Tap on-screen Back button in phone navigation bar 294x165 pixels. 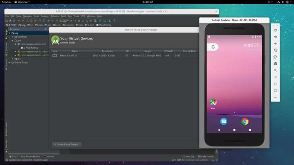pyautogui.click(x=219, y=130)
